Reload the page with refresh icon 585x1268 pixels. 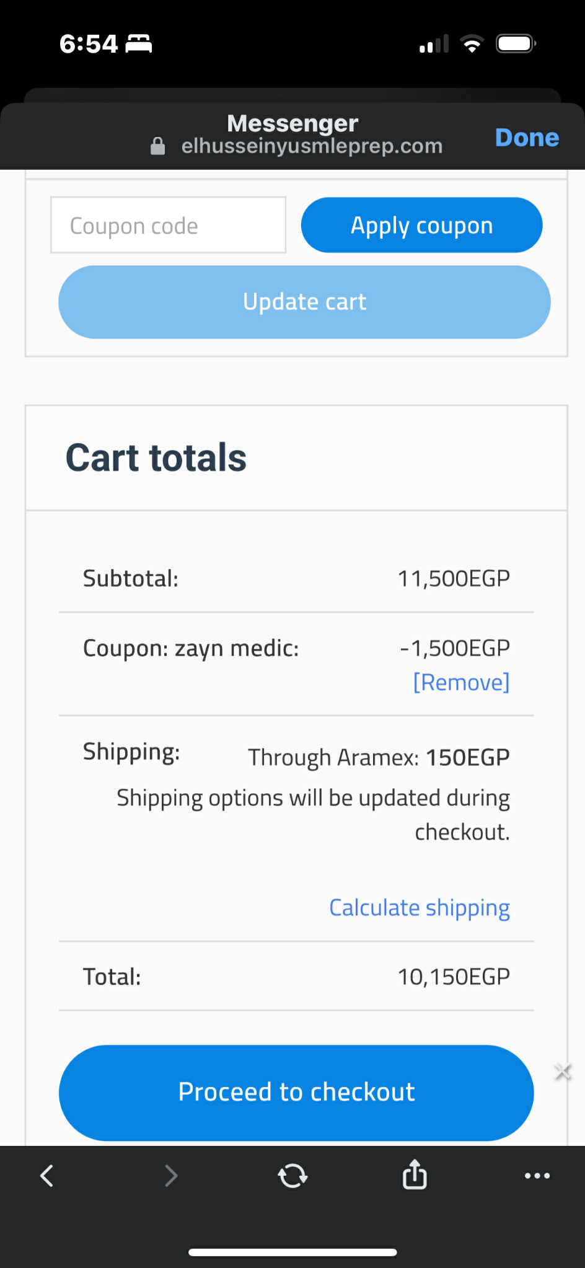point(292,1175)
